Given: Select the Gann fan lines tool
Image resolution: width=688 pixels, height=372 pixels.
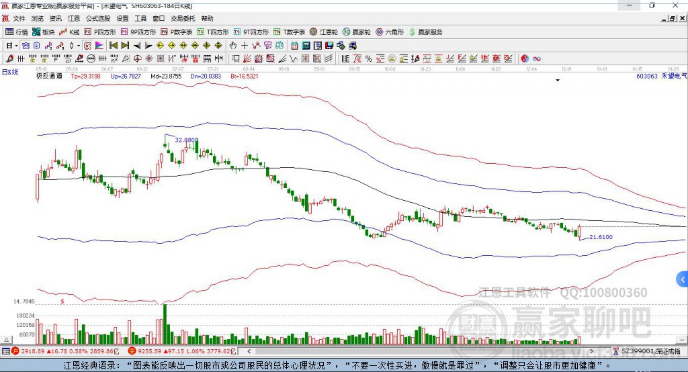Looking at the screenshot, I should [x=247, y=58].
